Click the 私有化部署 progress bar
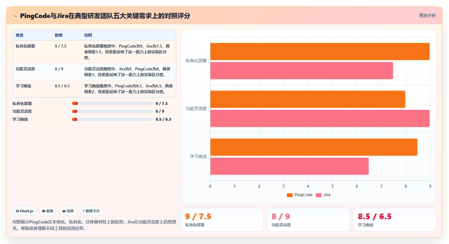The height and width of the screenshot is (244, 449). (112, 103)
